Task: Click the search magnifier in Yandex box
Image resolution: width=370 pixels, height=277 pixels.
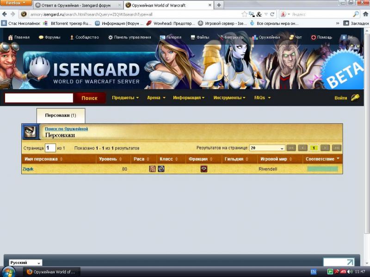Action: [356, 14]
